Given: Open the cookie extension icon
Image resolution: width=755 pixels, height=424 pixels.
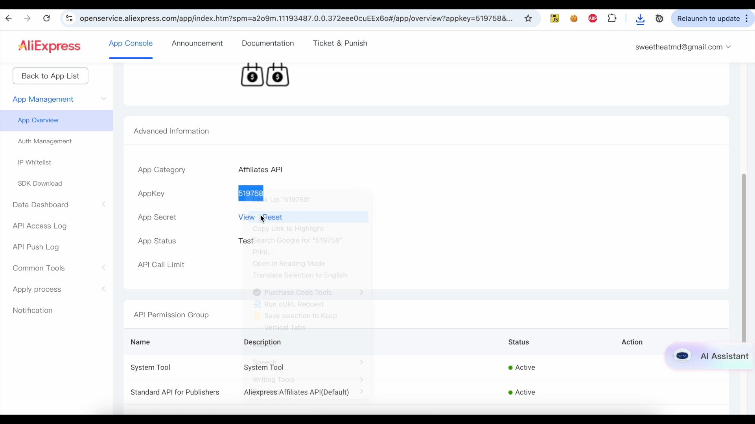Looking at the screenshot, I should click(574, 18).
